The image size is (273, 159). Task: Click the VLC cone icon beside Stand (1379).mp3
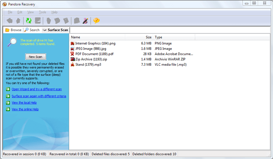(72, 65)
